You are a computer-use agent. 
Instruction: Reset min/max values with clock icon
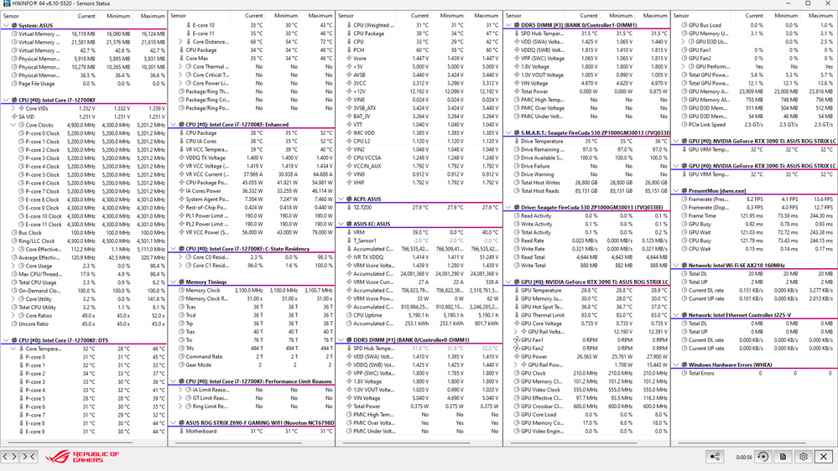(763, 457)
